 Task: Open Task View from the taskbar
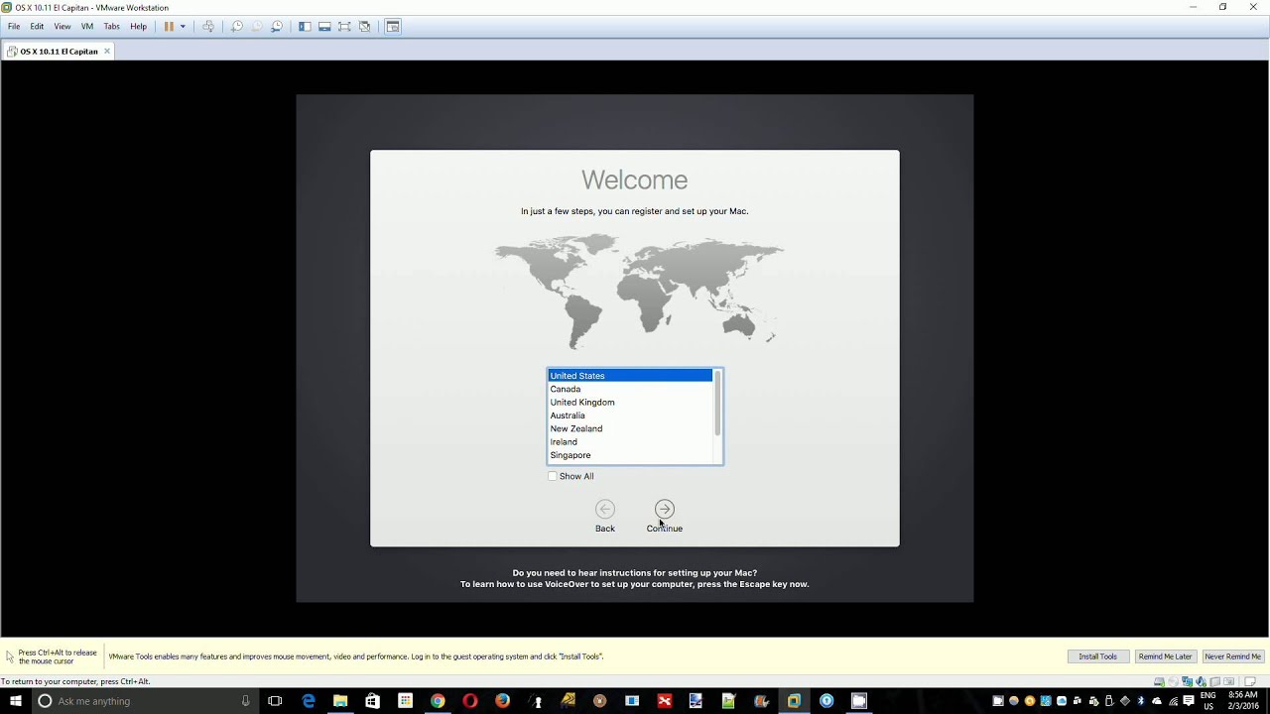275,701
